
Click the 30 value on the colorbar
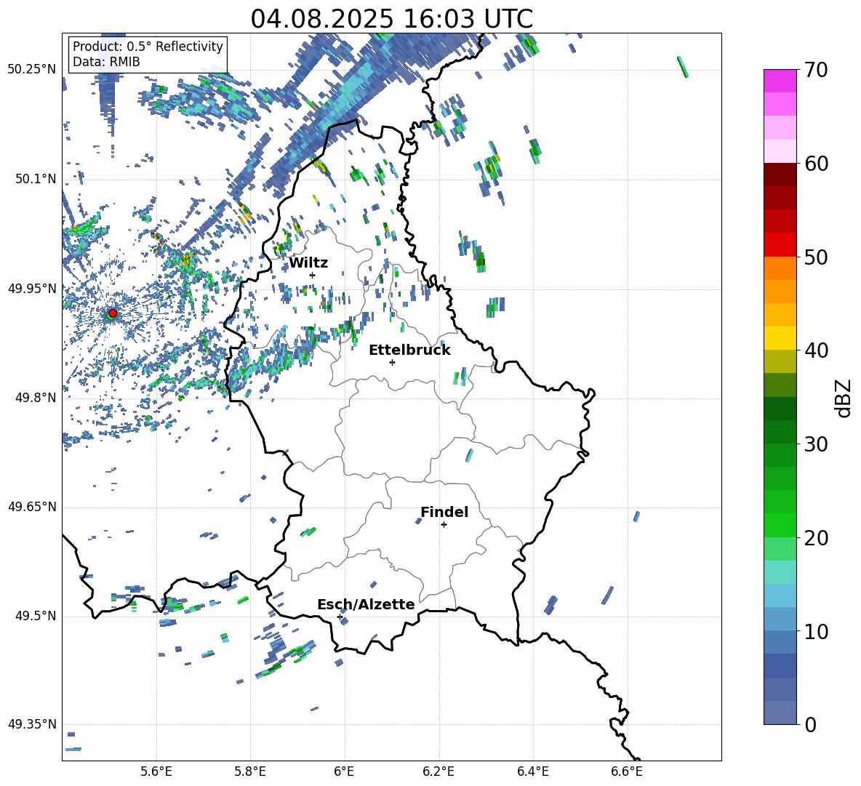[x=816, y=444]
